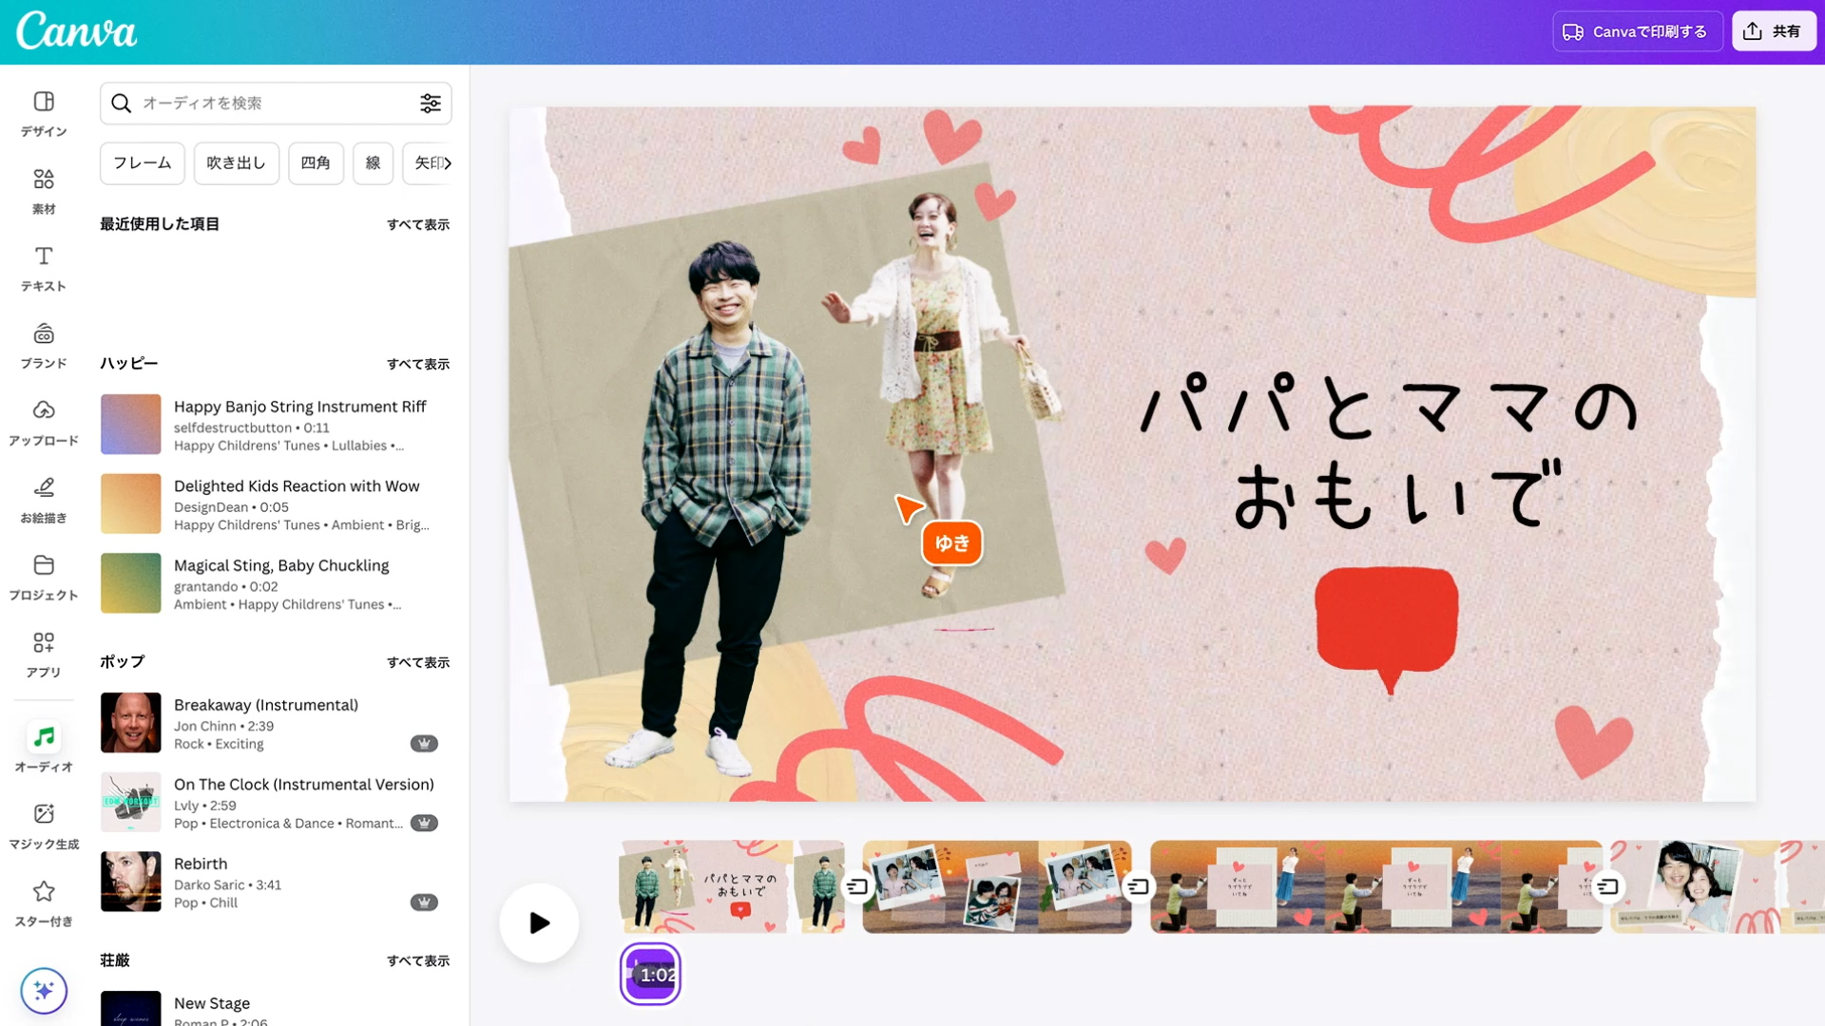Select the red speech bubble on canvas

tap(1387, 629)
